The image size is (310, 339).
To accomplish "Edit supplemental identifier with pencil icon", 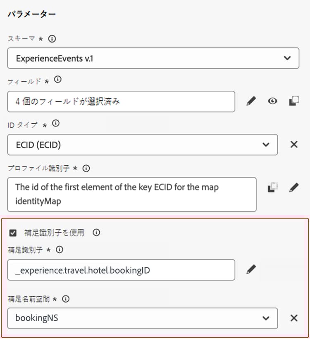I will pos(251,269).
